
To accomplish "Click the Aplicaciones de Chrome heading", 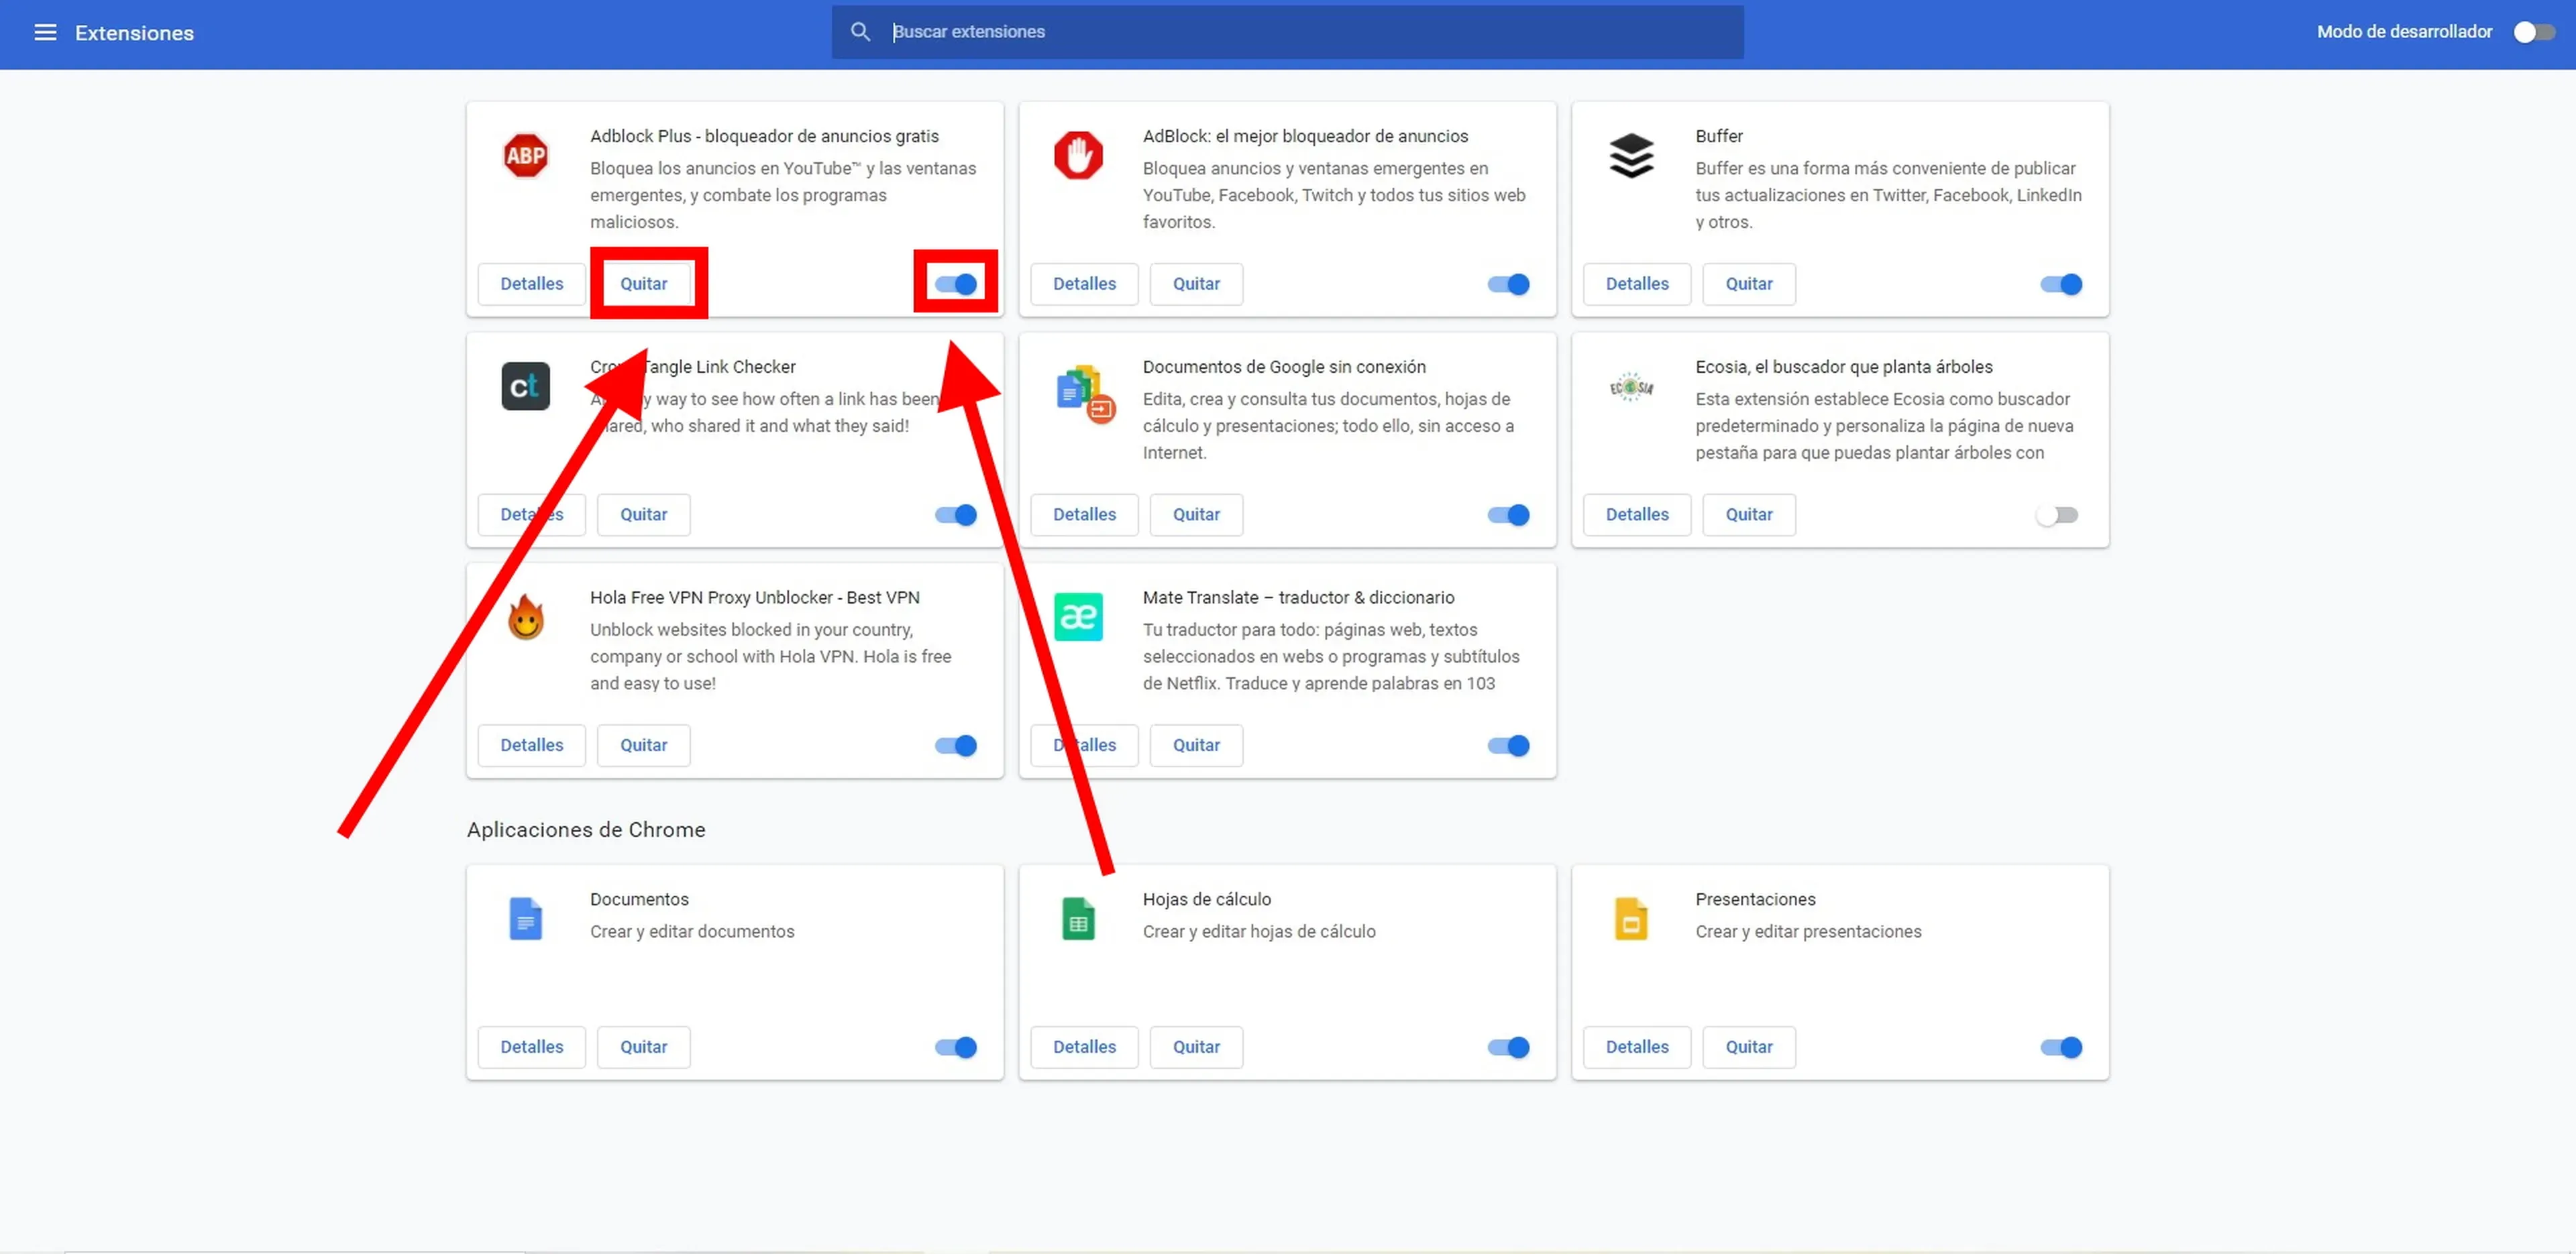I will [586, 830].
